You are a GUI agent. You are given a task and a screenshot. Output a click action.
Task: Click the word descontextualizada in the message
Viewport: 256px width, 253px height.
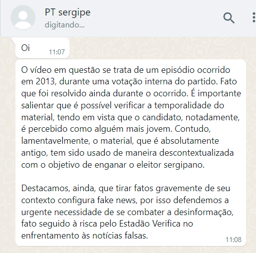(197, 153)
